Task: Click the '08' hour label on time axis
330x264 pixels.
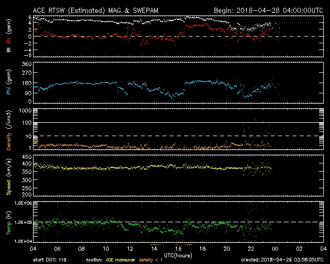Action: (x=81, y=249)
